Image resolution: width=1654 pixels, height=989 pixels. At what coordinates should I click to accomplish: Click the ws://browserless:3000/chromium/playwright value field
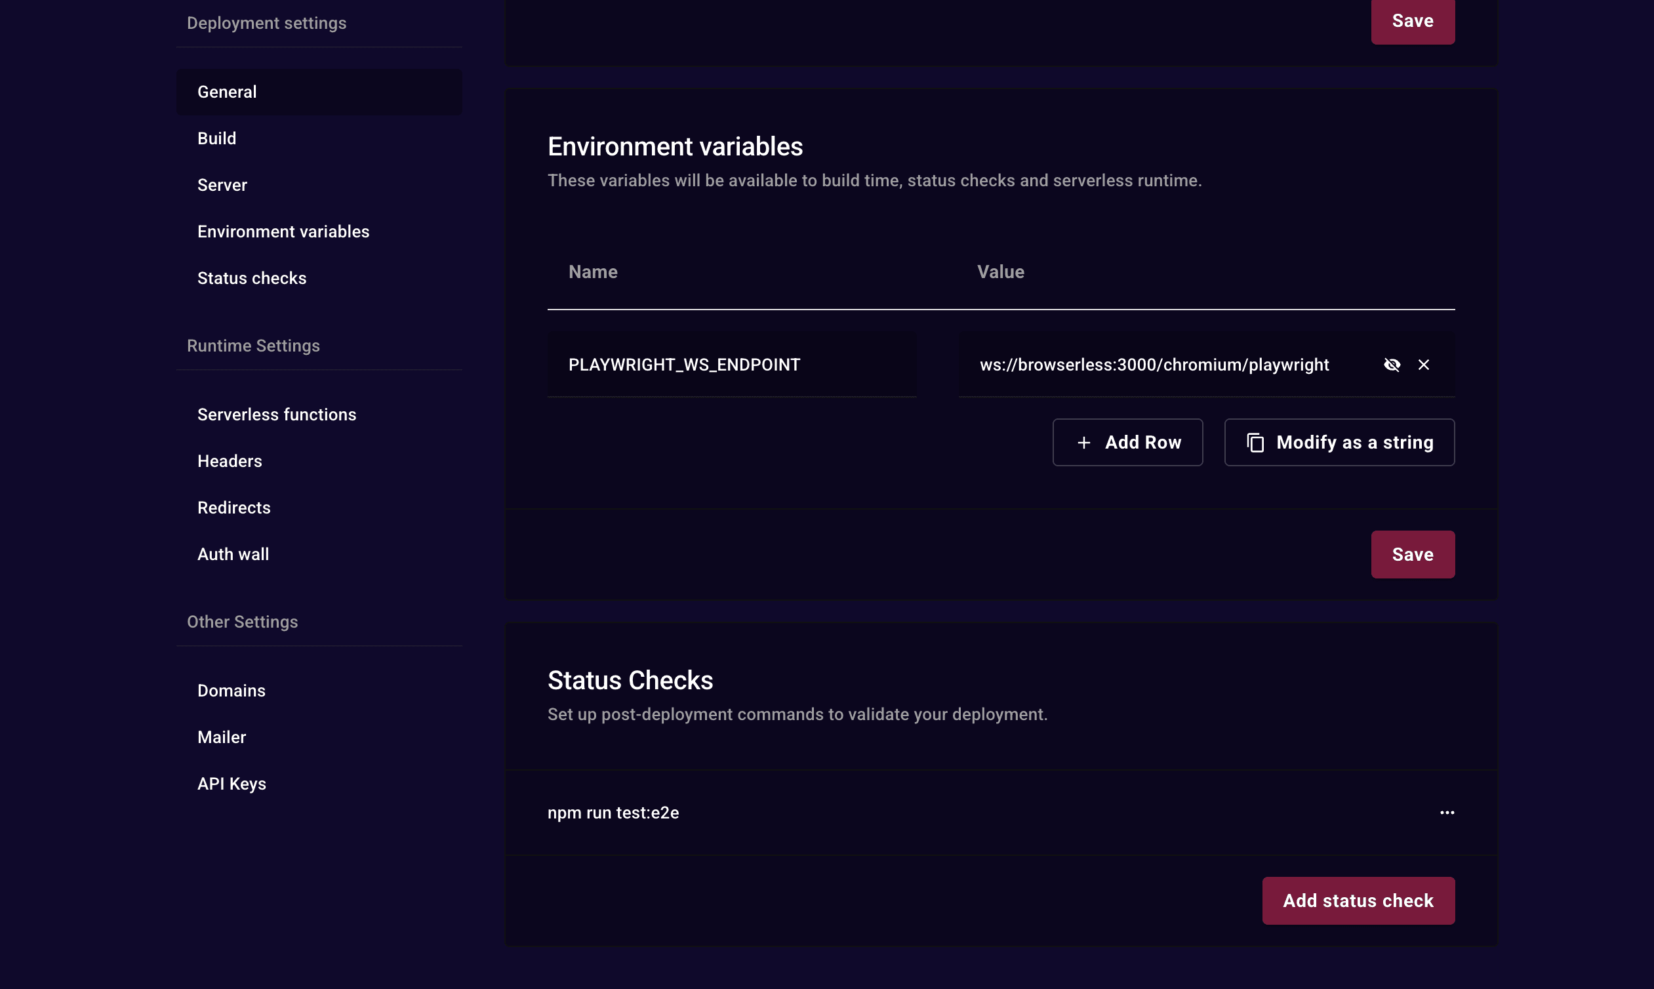pos(1153,365)
